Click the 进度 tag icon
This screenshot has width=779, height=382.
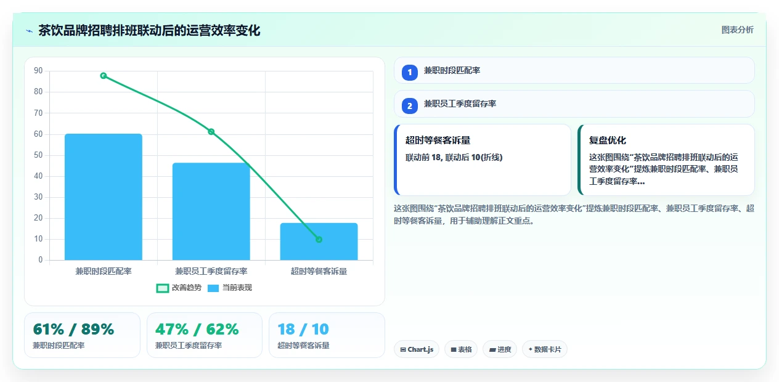click(492, 349)
